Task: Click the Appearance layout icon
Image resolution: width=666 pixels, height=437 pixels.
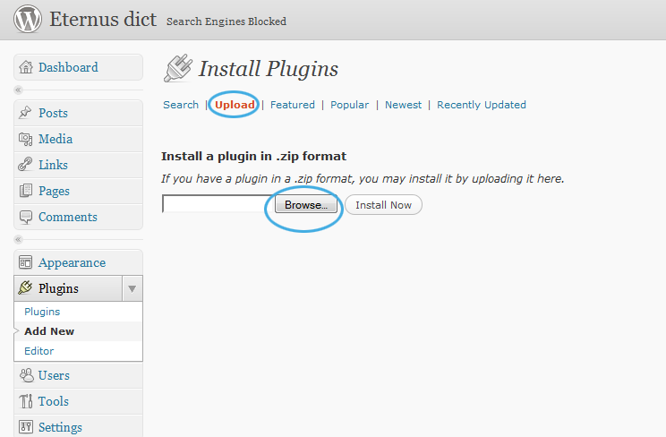Action: [25, 262]
